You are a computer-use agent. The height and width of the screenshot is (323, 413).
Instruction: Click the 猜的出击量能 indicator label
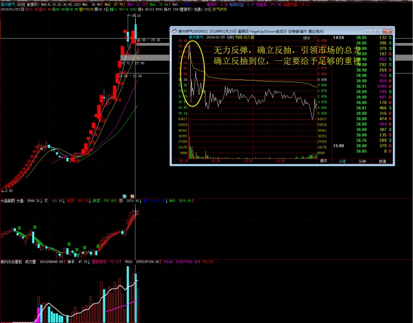[x=11, y=262]
